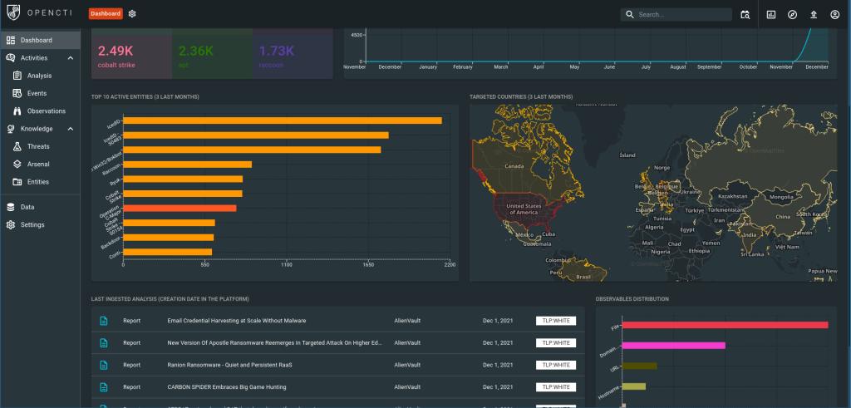Click the orange Dashboard button in header
Screen dimensions: 851x408
click(x=106, y=13)
